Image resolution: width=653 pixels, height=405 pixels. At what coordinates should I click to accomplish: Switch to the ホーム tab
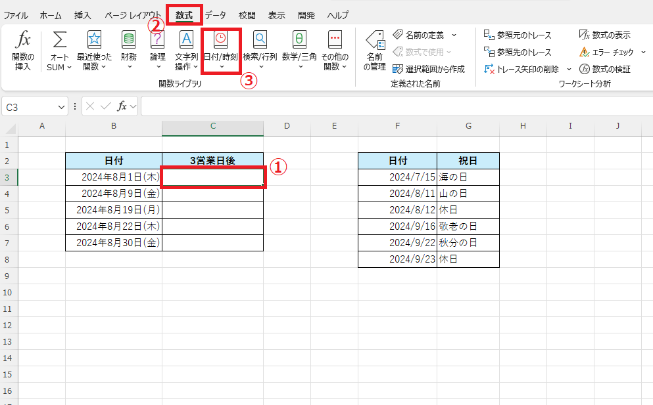[x=51, y=15]
